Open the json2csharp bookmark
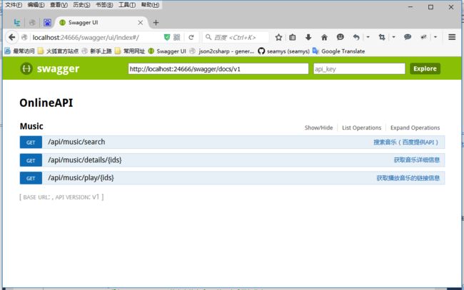Viewport: 464px width, 290px height. point(222,51)
